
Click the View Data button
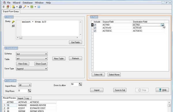click(22, 64)
